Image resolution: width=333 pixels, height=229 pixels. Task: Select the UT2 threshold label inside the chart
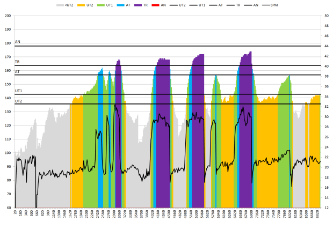click(x=18, y=101)
